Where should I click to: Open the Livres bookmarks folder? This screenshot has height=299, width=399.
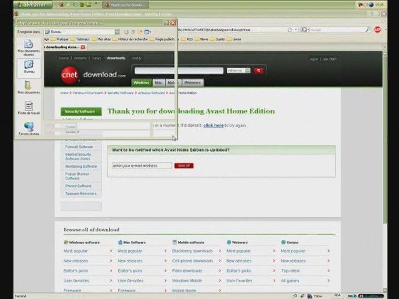tap(234, 39)
